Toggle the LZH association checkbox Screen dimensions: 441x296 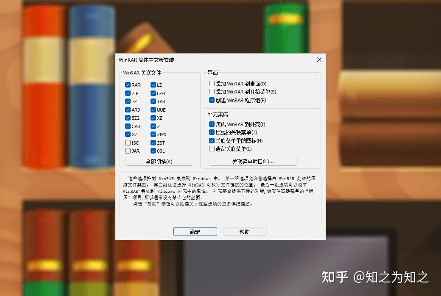click(x=153, y=93)
